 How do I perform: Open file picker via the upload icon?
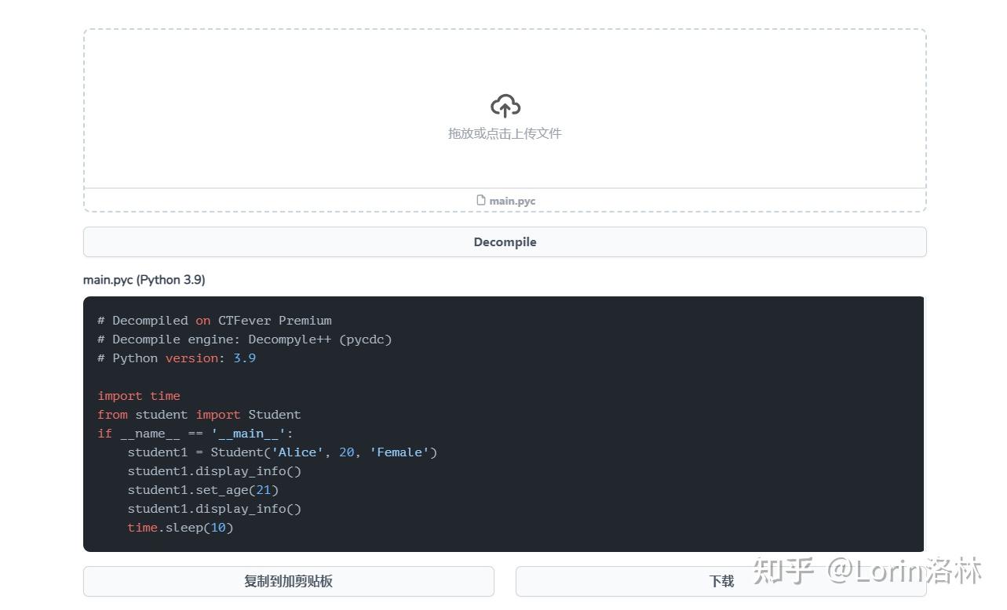pyautogui.click(x=504, y=105)
